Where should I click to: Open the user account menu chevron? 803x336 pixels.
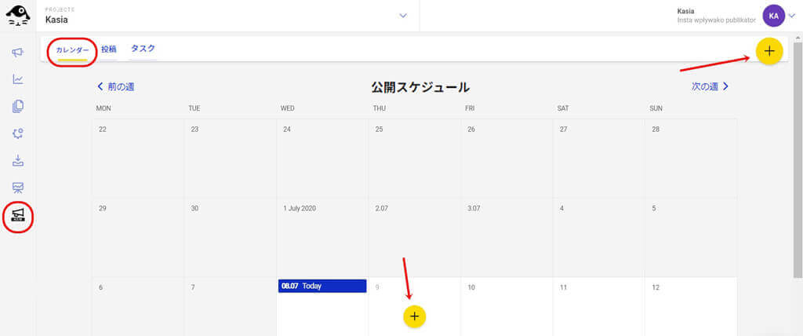pos(790,15)
